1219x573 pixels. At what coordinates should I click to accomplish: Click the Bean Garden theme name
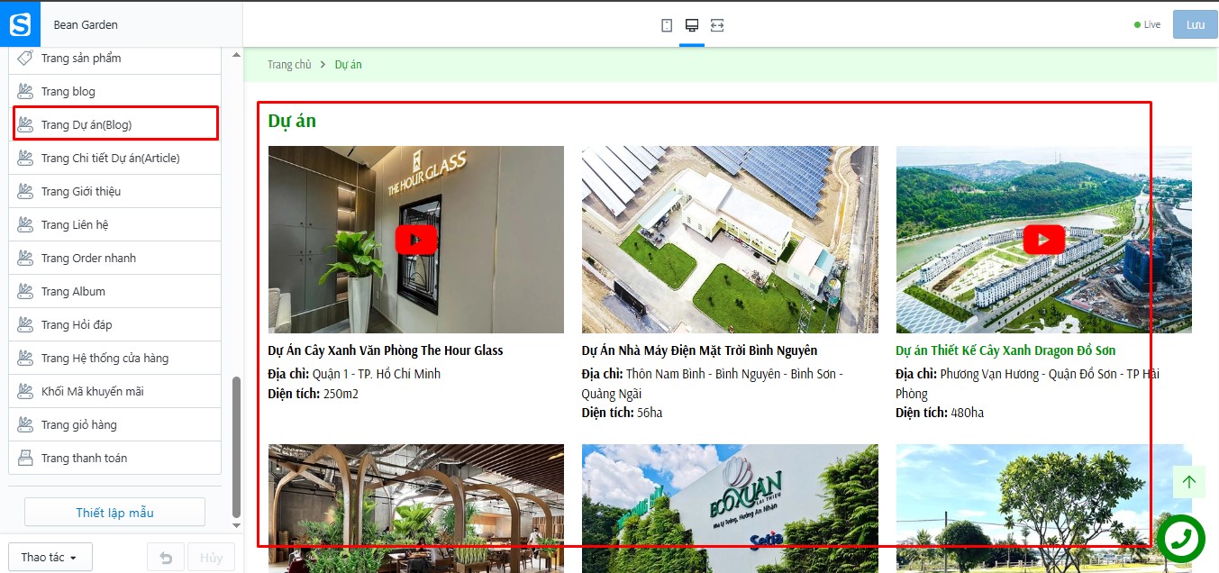tap(86, 25)
